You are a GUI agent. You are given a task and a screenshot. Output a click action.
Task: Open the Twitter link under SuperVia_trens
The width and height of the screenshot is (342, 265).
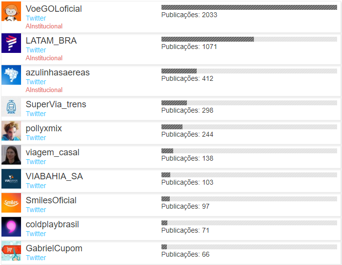(36, 114)
